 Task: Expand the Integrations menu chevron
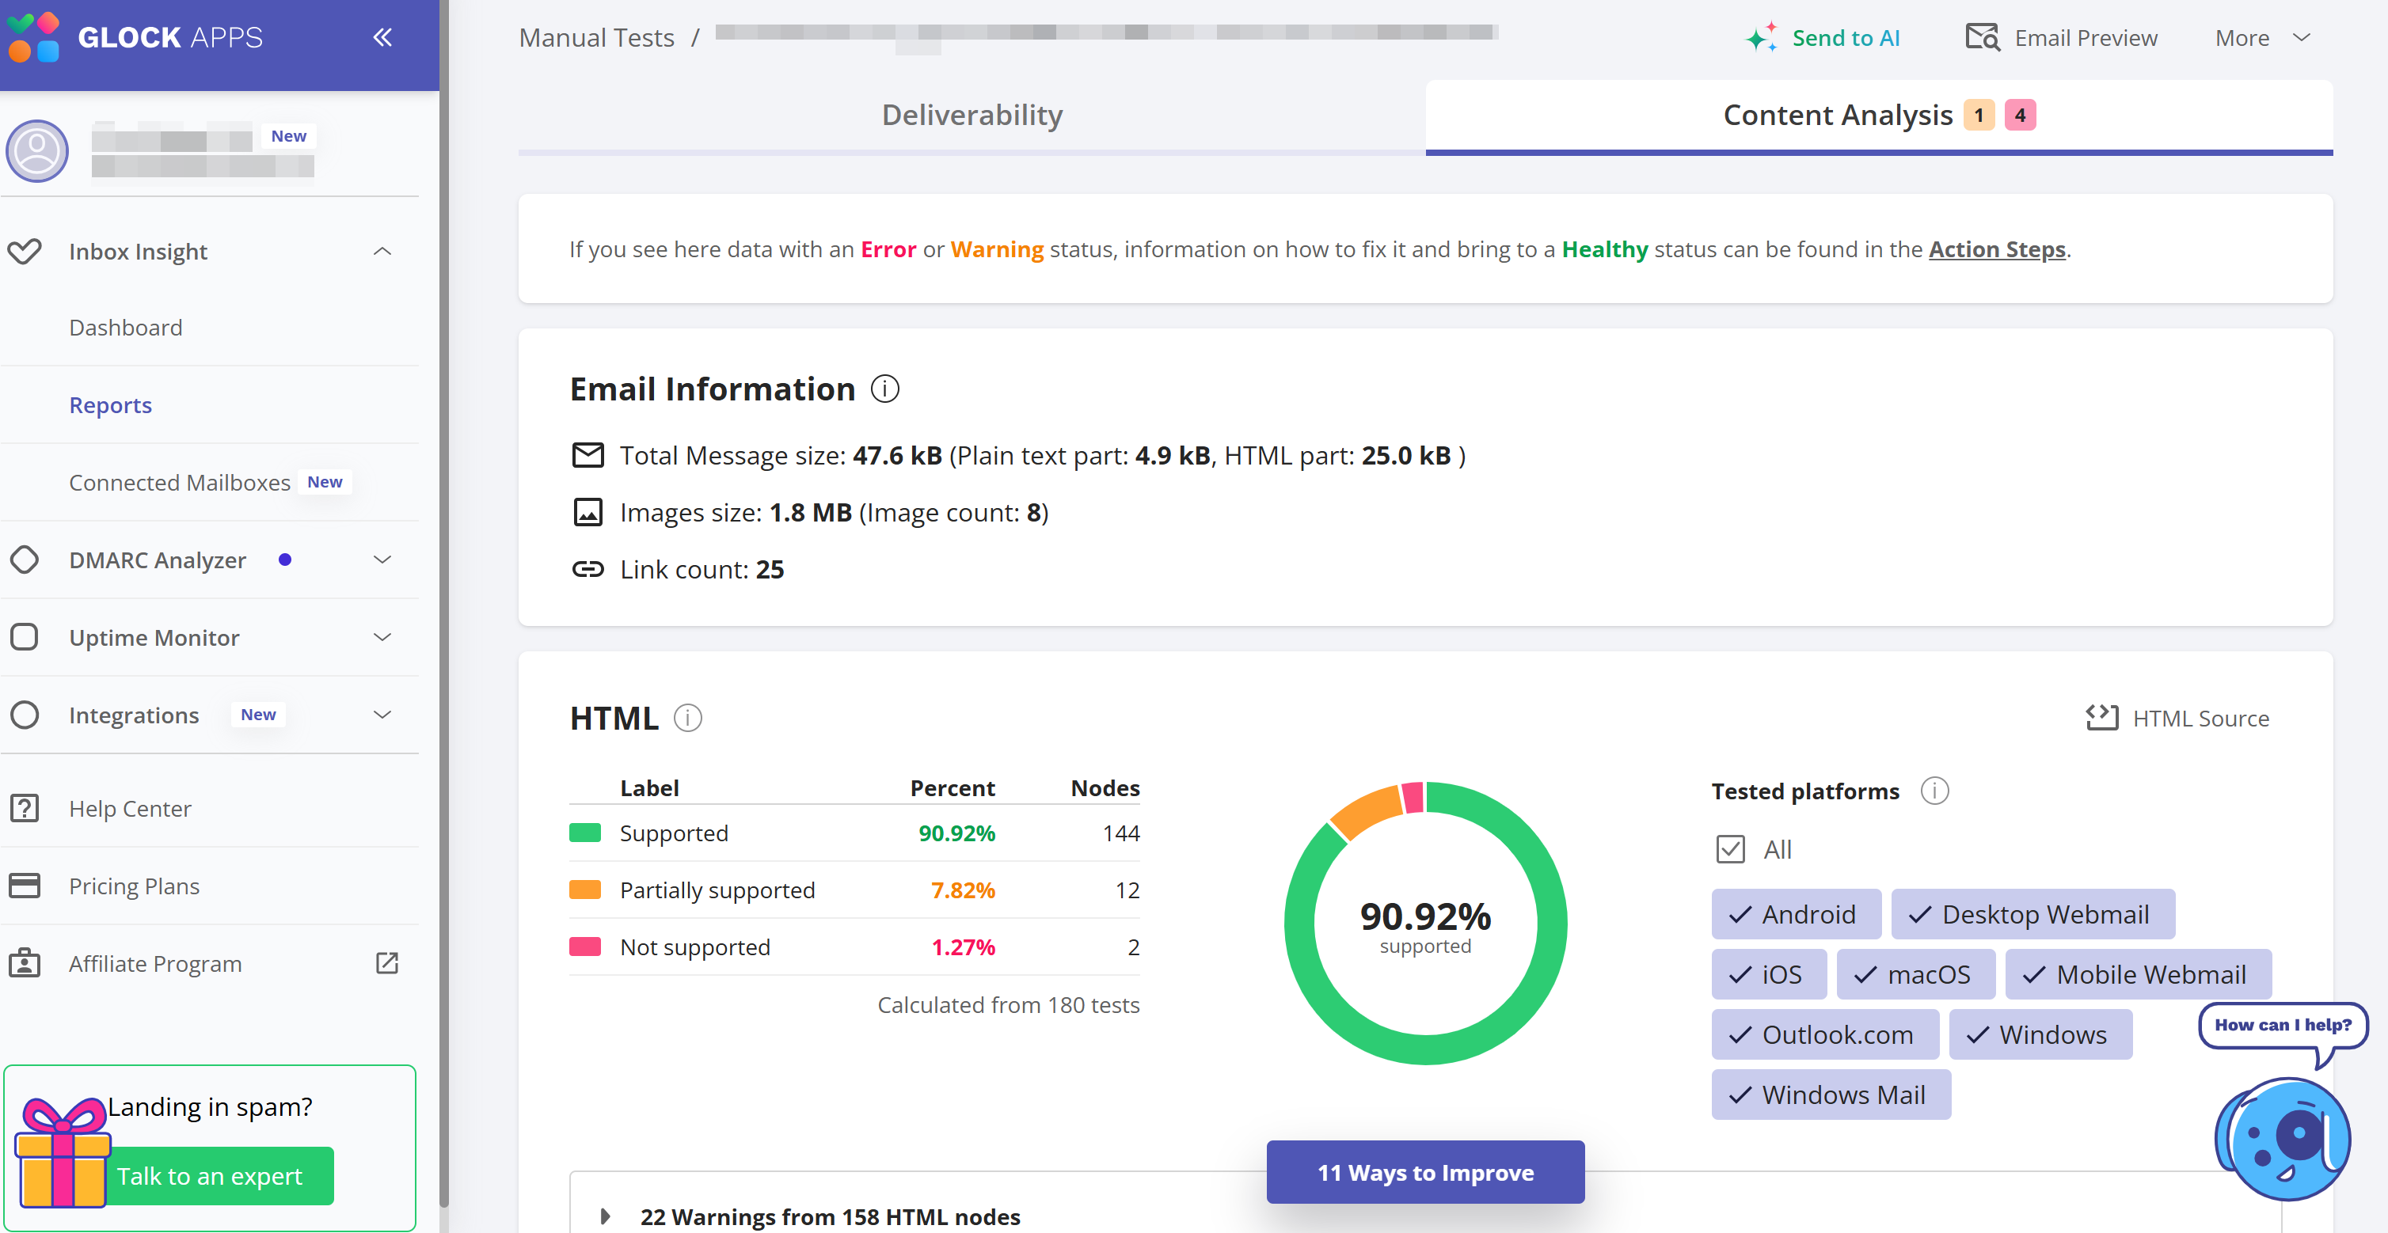(382, 714)
